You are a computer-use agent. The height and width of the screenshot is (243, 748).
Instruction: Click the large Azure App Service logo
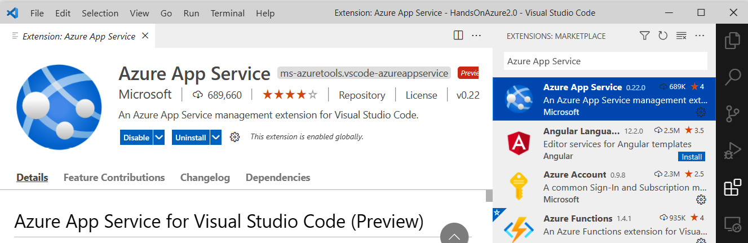59,107
